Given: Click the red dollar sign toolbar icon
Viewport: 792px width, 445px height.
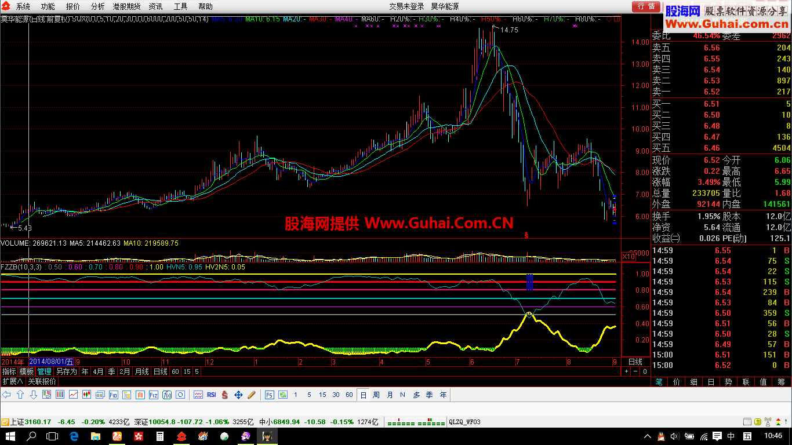Looking at the screenshot, I should pyautogui.click(x=224, y=395).
